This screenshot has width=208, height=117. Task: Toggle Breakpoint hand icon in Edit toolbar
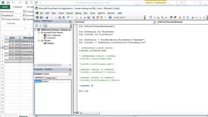(x=180, y=17)
